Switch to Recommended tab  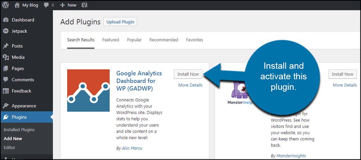164,40
